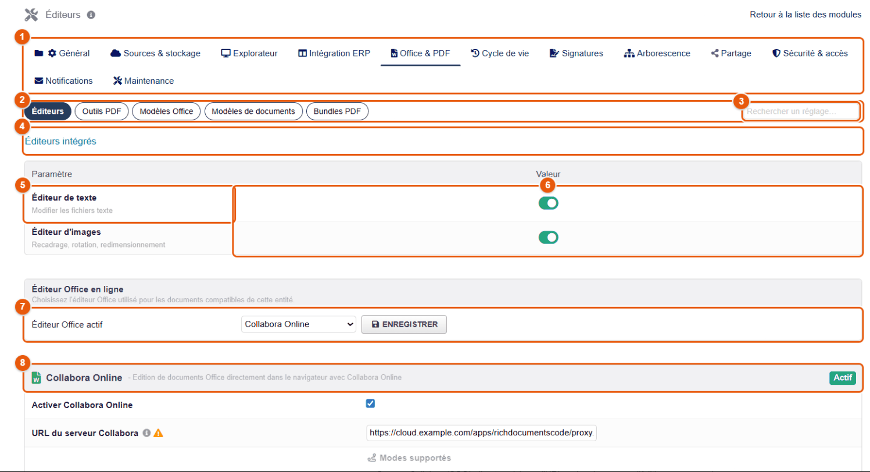This screenshot has width=870, height=472.
Task: Click the tools icon of Maintenance
Action: tap(117, 81)
